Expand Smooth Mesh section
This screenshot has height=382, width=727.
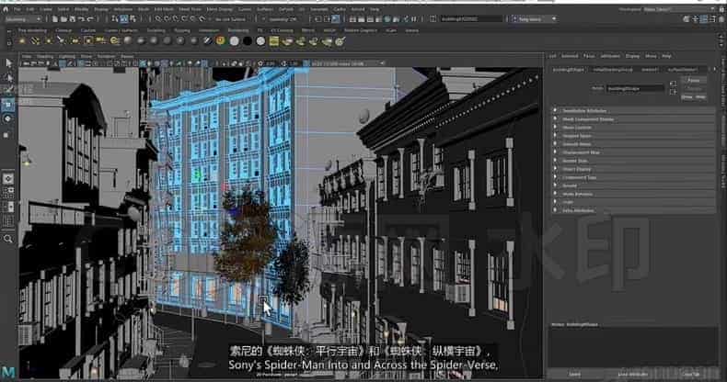pos(633,144)
